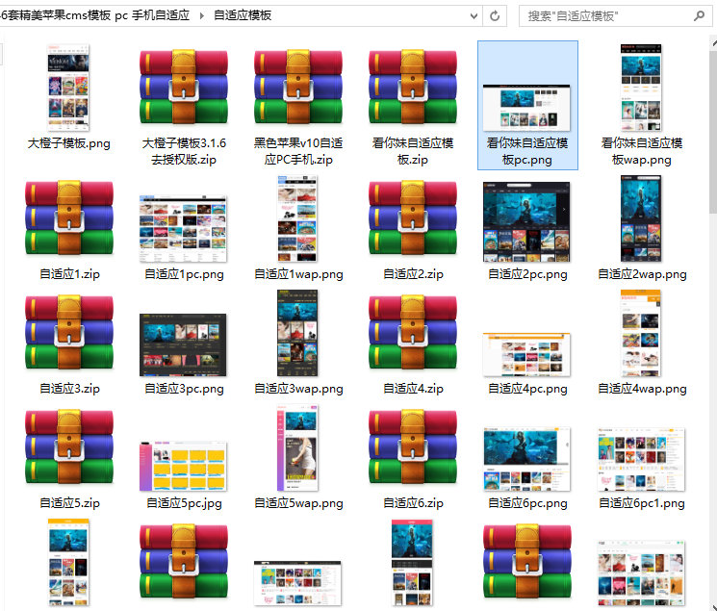Select the 自适应1.zip archive icon
The height and width of the screenshot is (611, 717).
pos(69,217)
